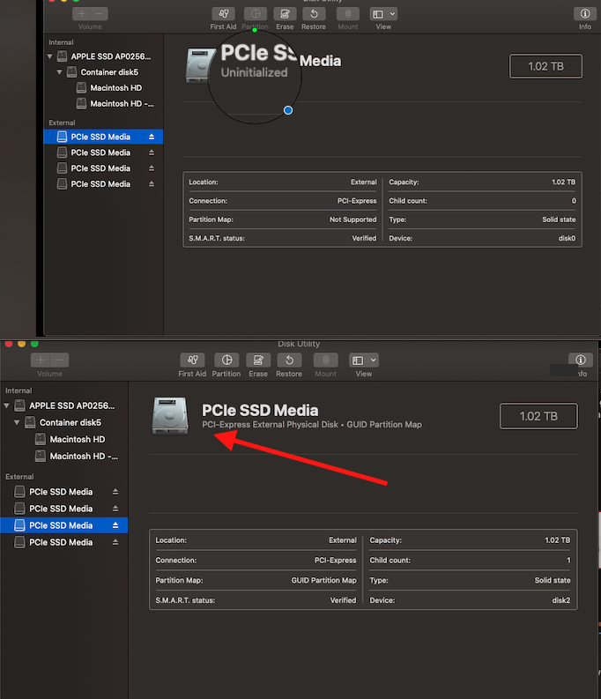The image size is (601, 699).
Task: Click Erase icon in upper Disk Utility window
Action: pos(285,14)
